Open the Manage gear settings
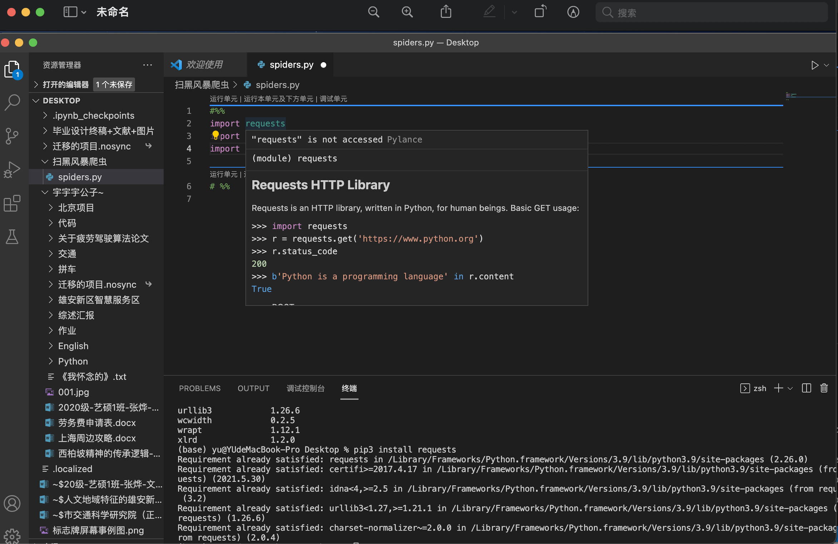Image resolution: width=838 pixels, height=544 pixels. point(12,536)
